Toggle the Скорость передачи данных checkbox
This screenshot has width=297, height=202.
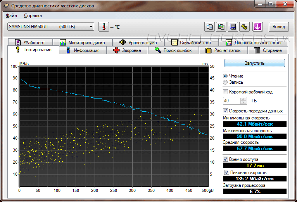click(x=226, y=111)
